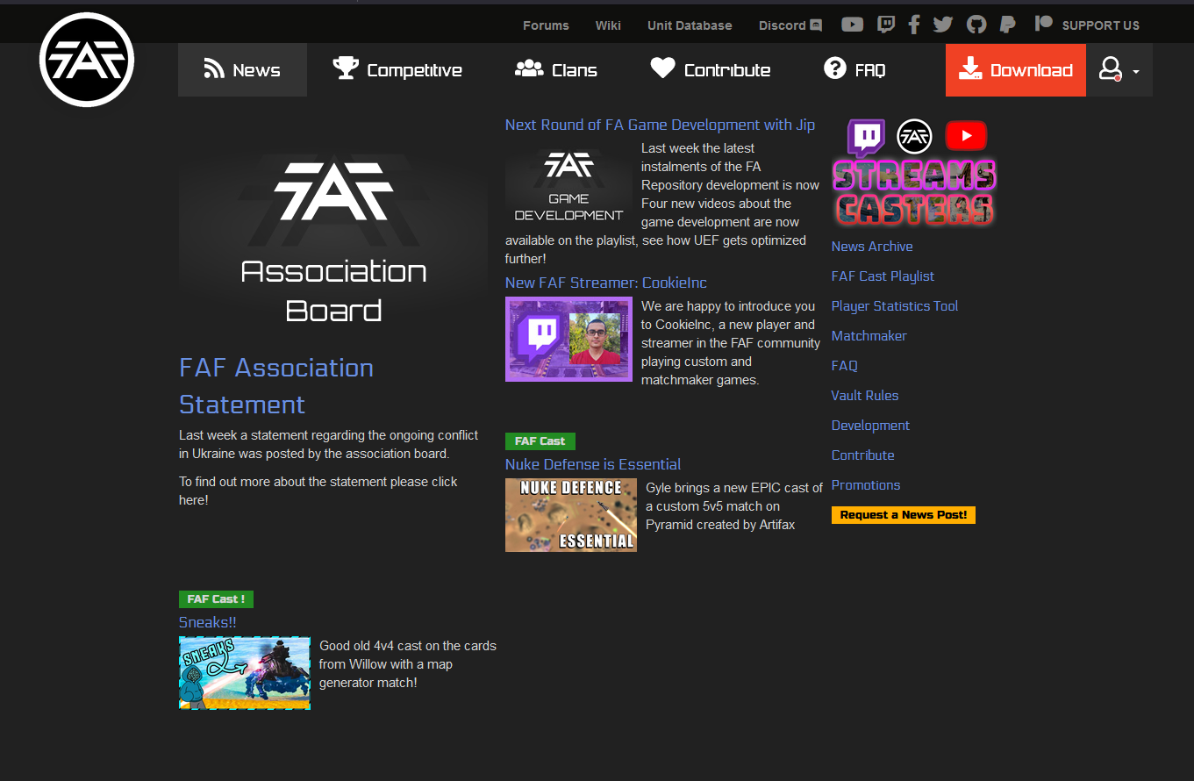Click the Patreon icon beside Support Us
This screenshot has height=781, width=1194.
1043,24
